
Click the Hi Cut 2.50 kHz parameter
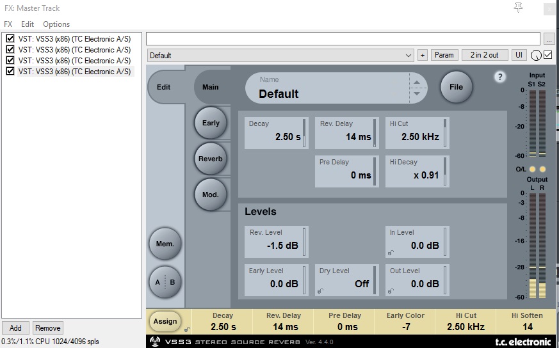[417, 133]
